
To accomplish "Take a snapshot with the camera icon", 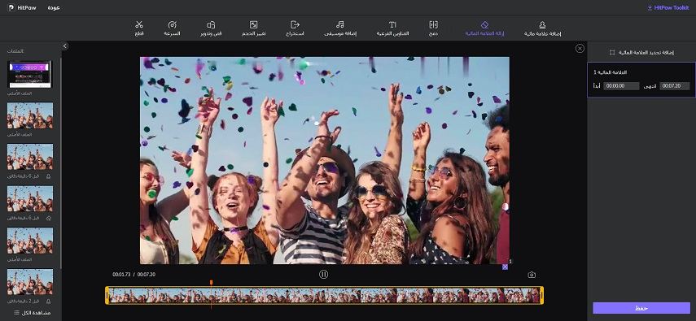I will click(532, 275).
